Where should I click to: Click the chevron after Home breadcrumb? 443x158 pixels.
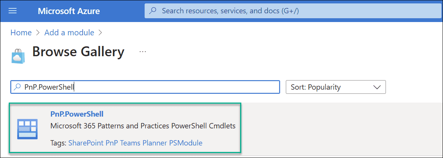coord(38,33)
